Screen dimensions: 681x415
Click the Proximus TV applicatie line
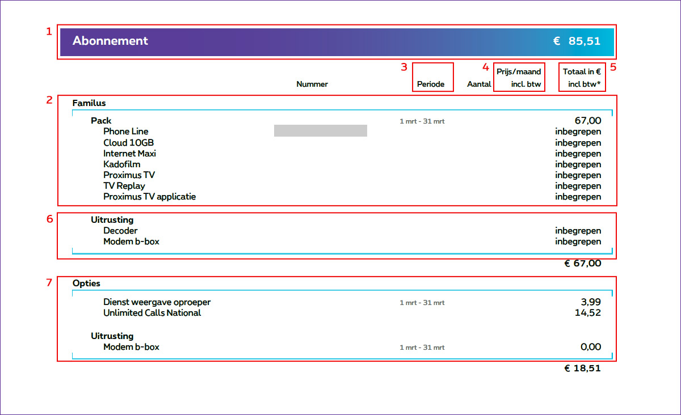click(149, 197)
